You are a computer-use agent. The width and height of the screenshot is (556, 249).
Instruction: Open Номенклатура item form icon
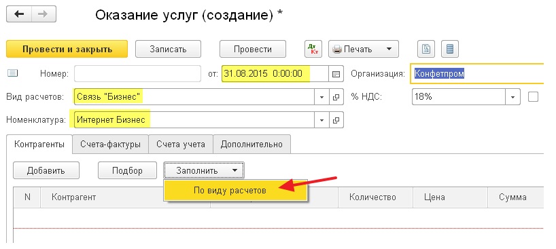[x=336, y=120]
